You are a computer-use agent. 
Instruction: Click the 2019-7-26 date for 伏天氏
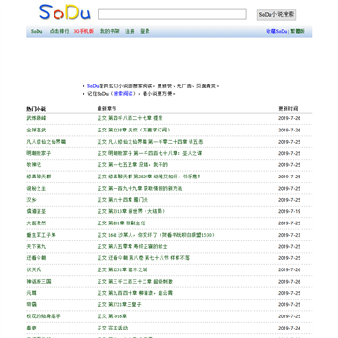point(289,269)
